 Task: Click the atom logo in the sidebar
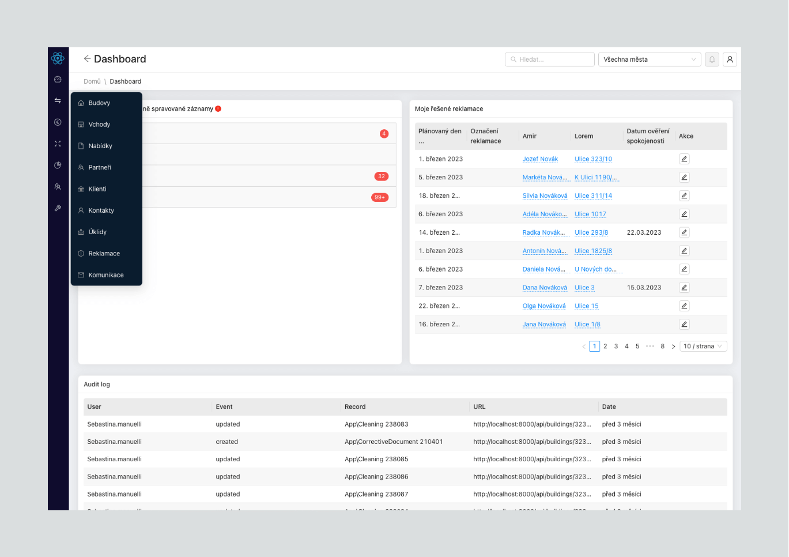[58, 58]
